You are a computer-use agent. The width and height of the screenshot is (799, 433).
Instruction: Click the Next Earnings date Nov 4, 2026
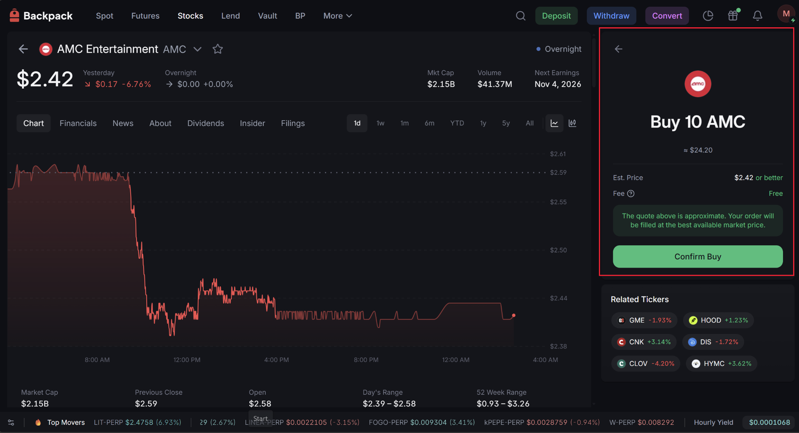click(558, 84)
